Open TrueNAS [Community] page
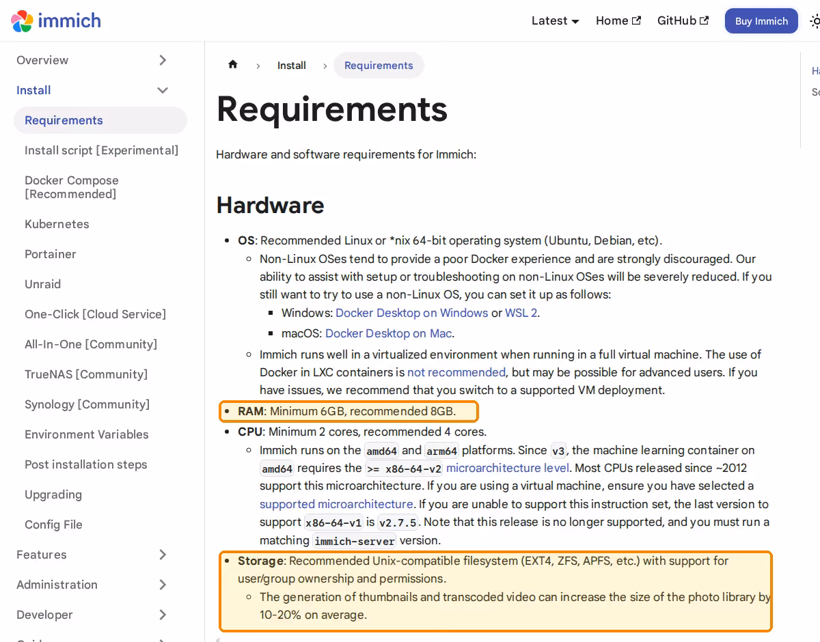Viewport: 820px width, 642px height. click(86, 374)
